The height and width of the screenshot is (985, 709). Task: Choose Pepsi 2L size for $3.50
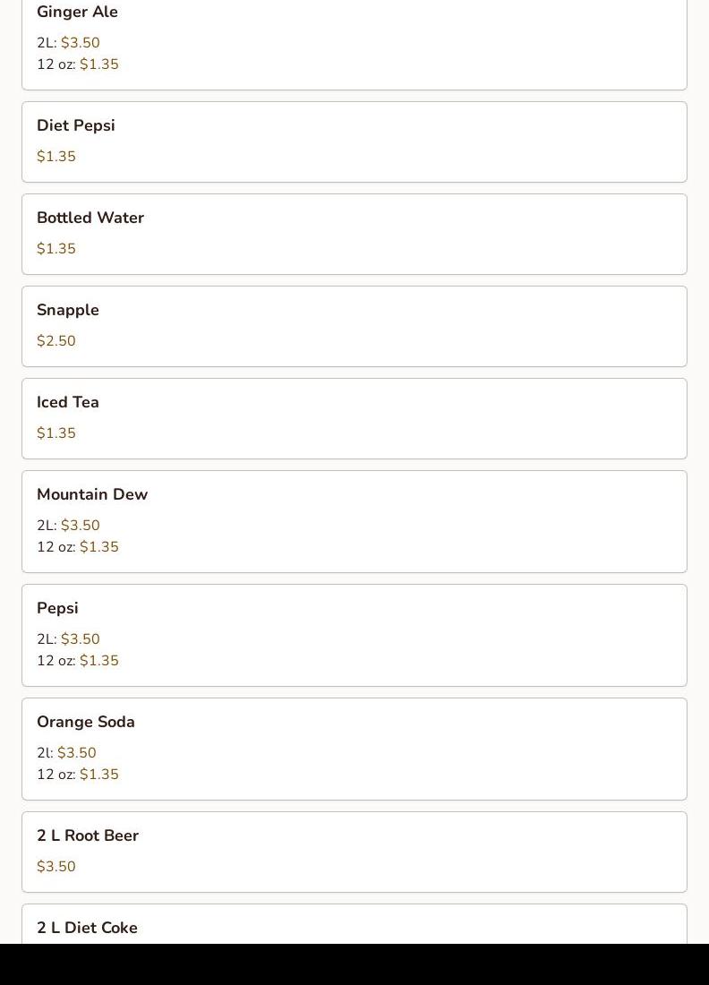[x=80, y=639]
